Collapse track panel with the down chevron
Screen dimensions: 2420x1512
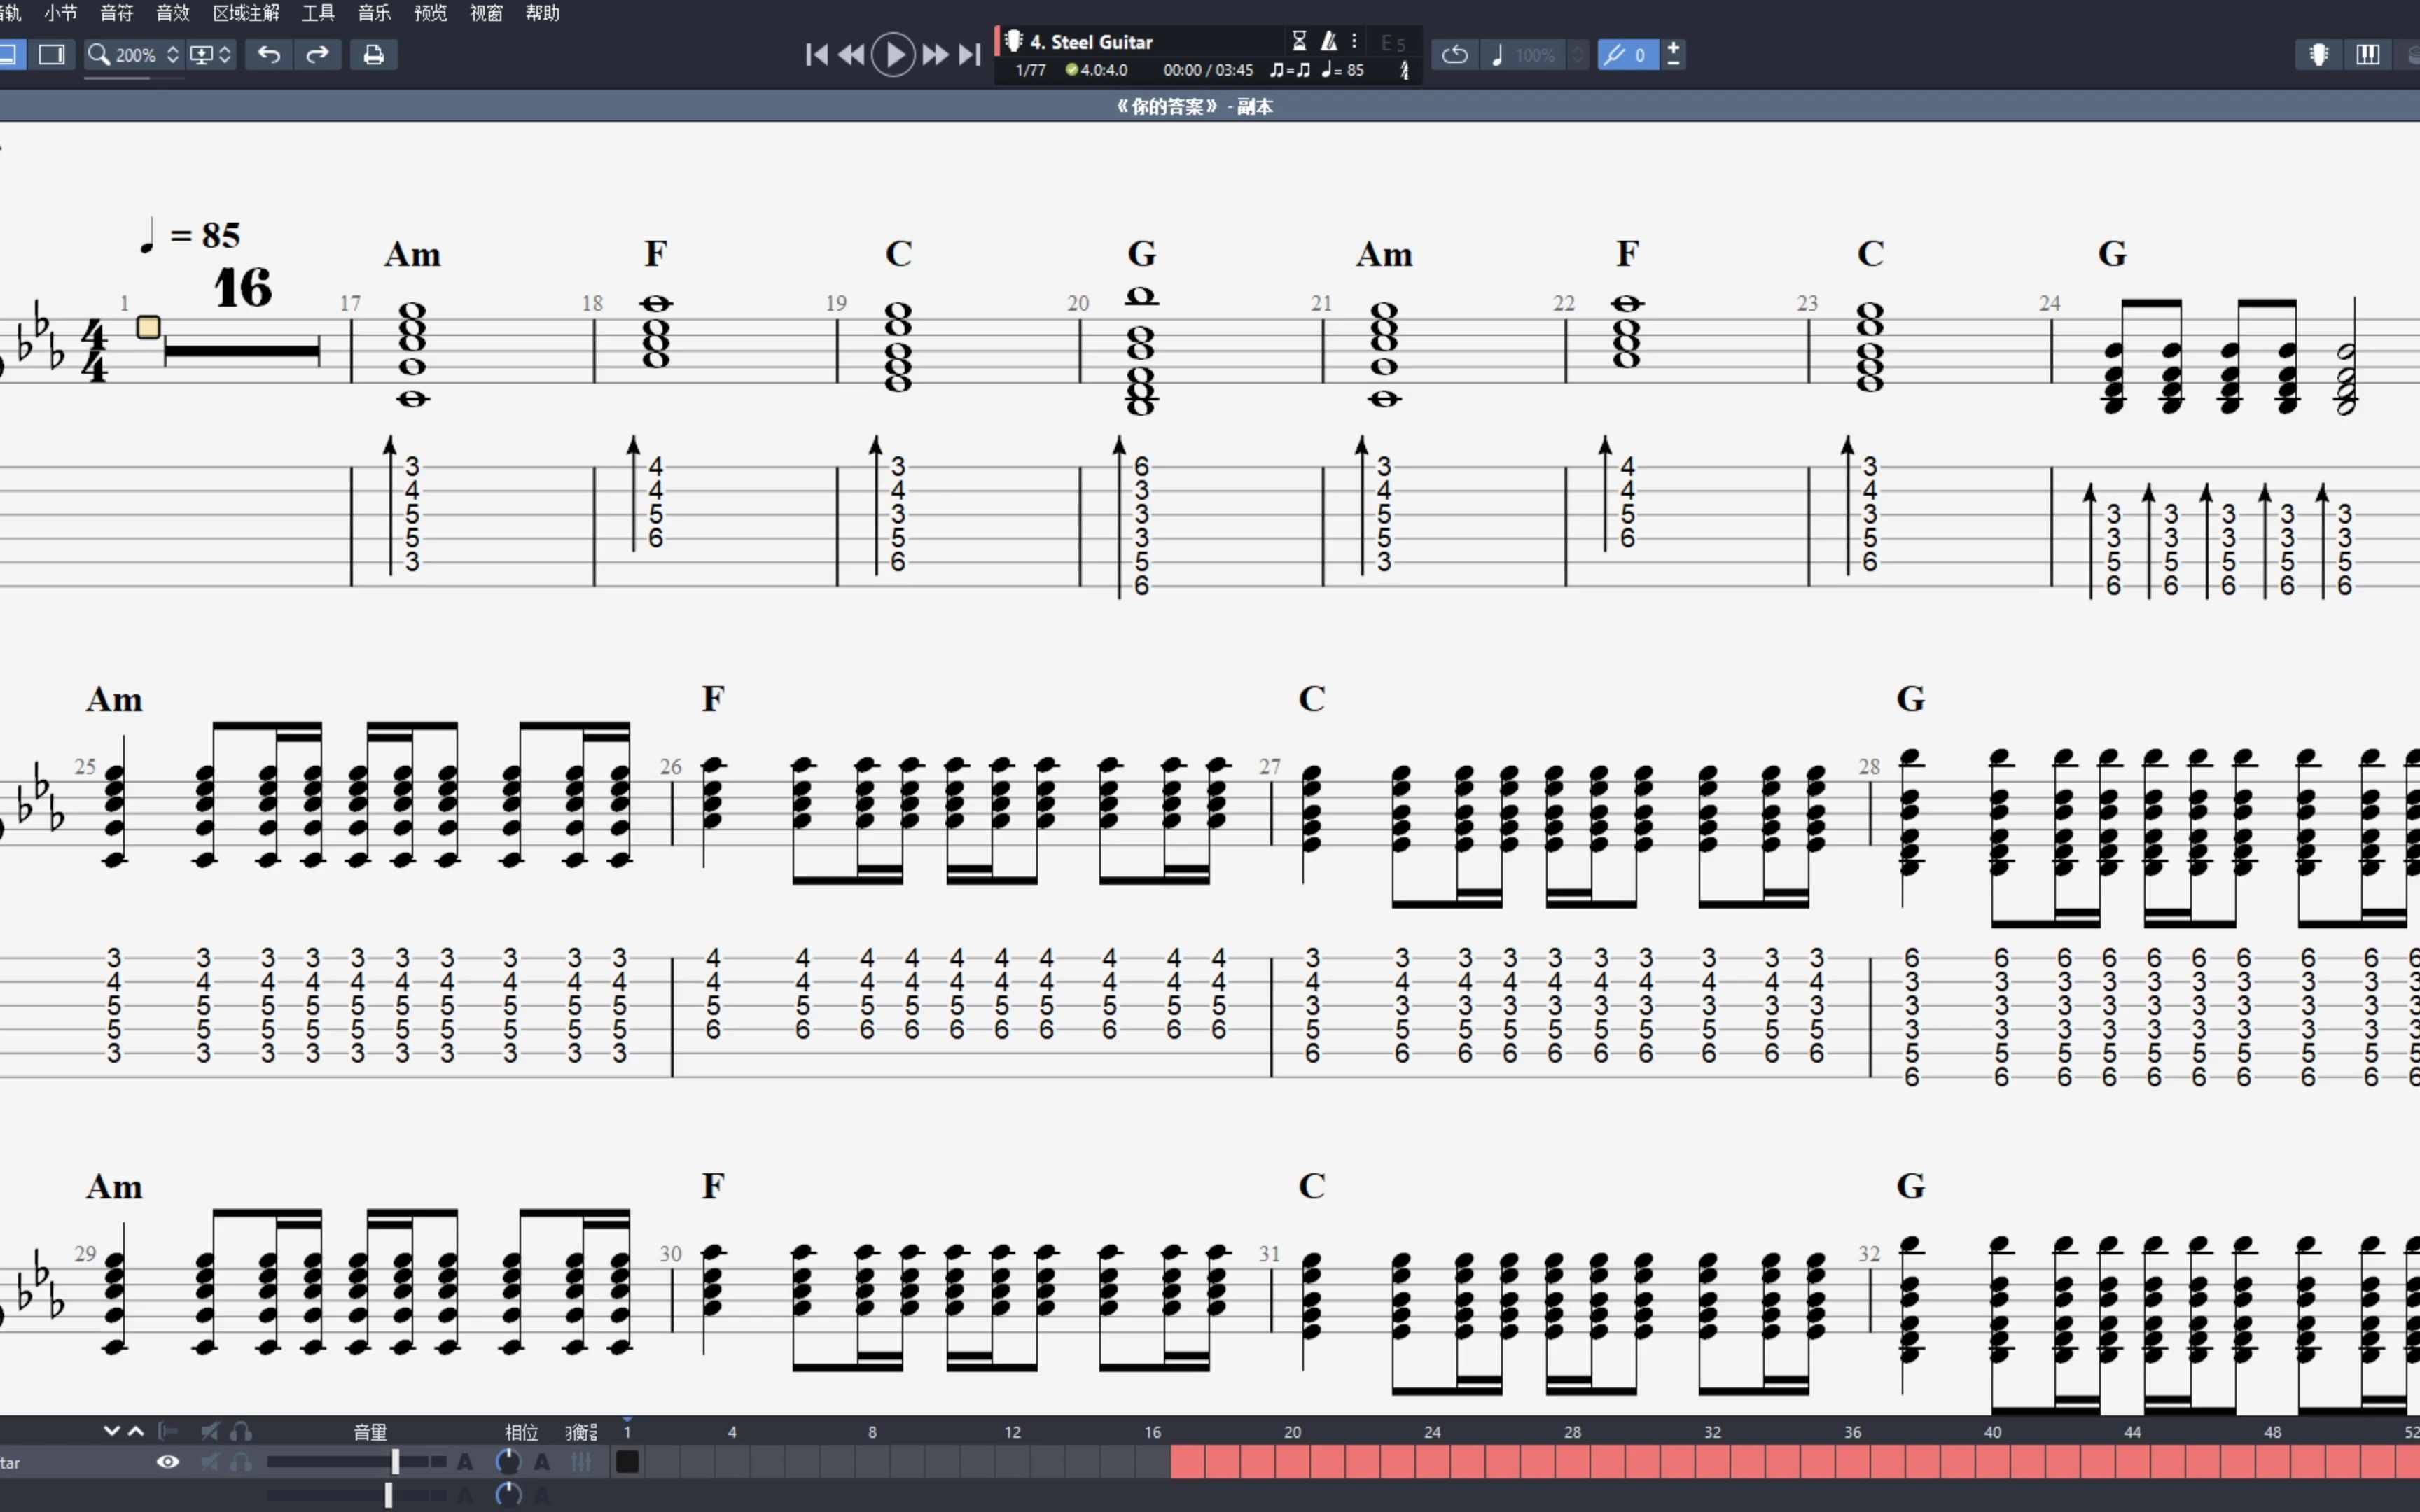pos(111,1431)
